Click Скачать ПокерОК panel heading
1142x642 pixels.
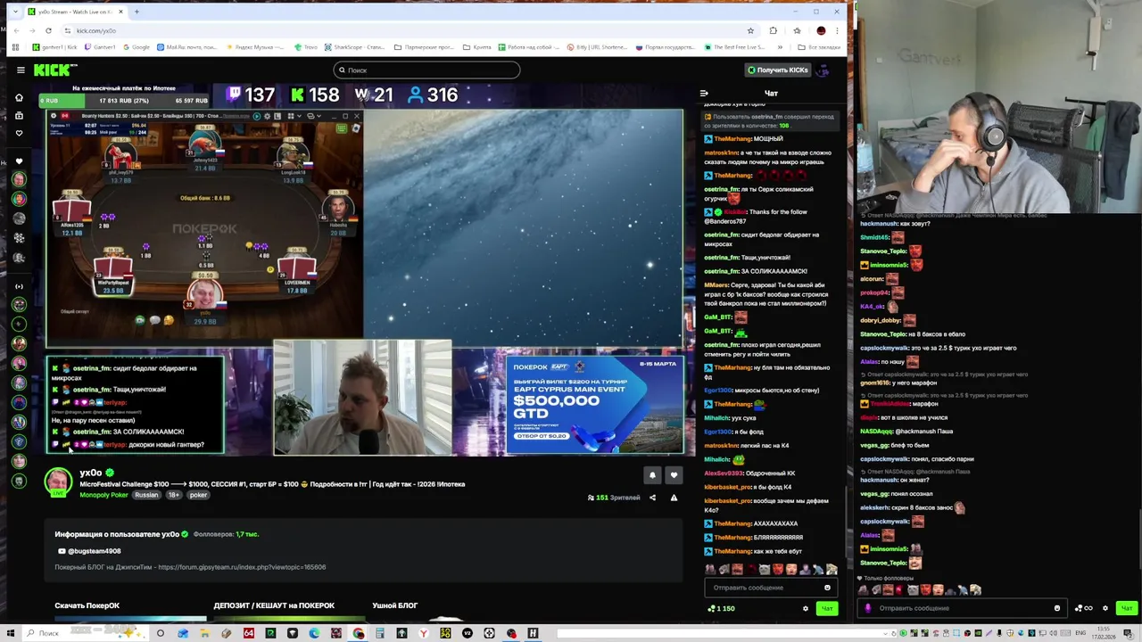click(x=87, y=605)
